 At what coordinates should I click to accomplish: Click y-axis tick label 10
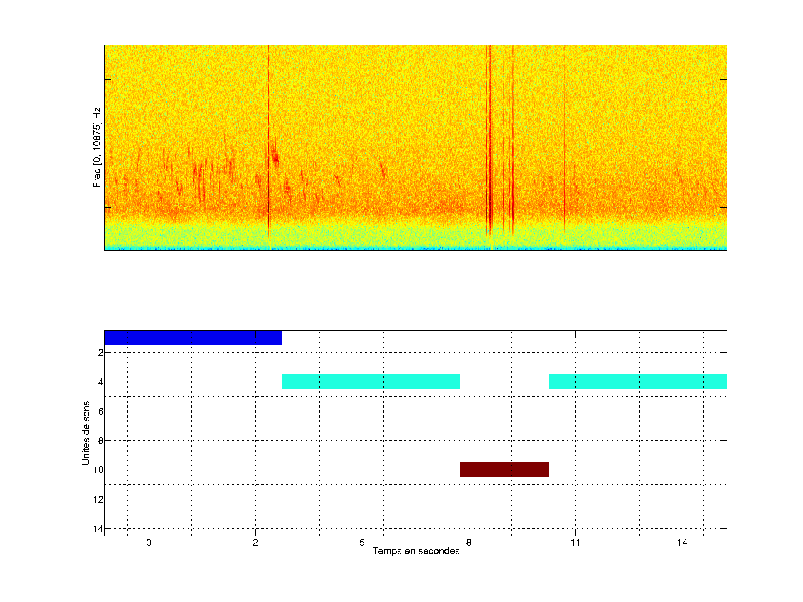tap(98, 470)
